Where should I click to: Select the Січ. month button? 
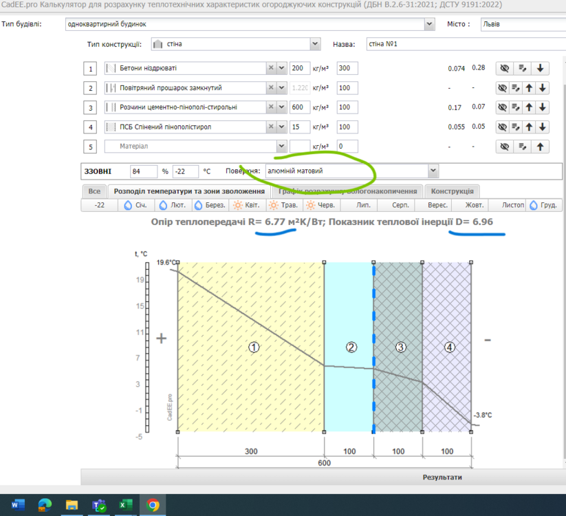pyautogui.click(x=135, y=205)
